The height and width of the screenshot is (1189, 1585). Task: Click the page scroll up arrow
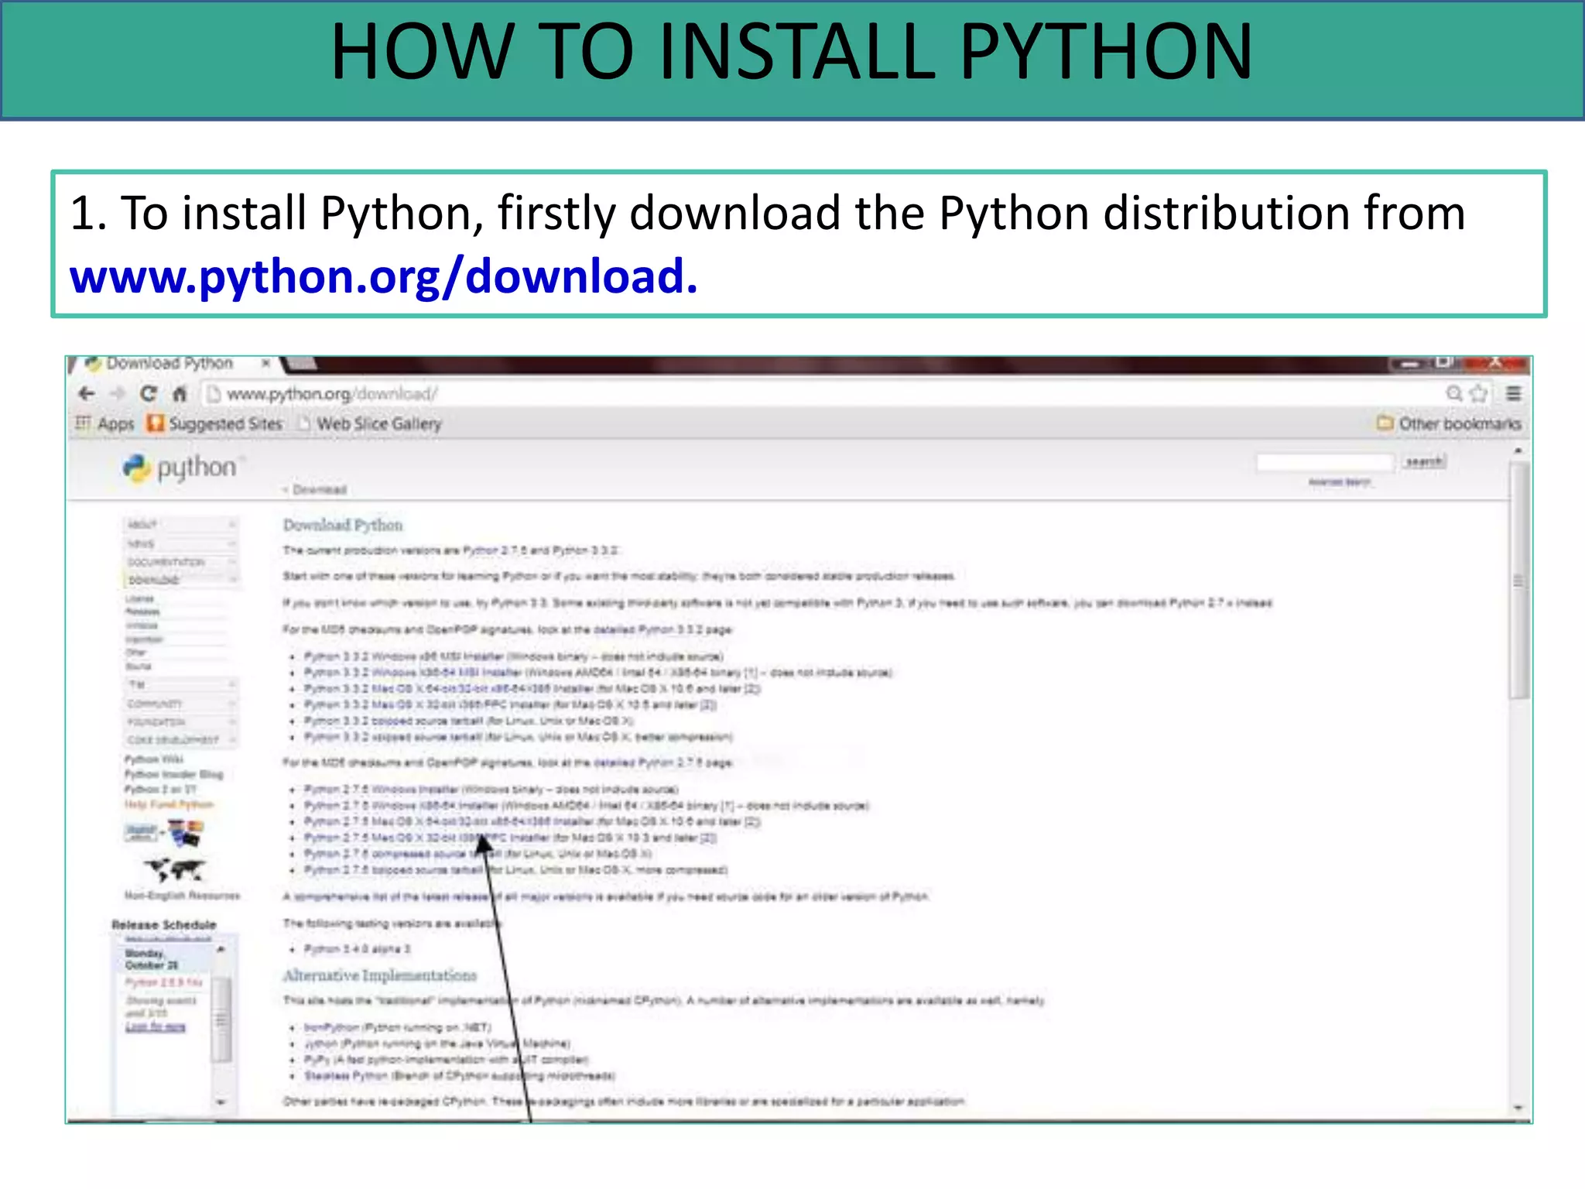1518,451
